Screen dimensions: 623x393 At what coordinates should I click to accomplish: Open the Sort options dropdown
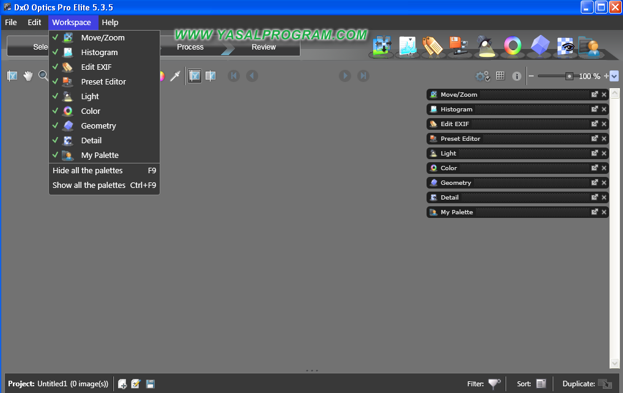coord(541,384)
